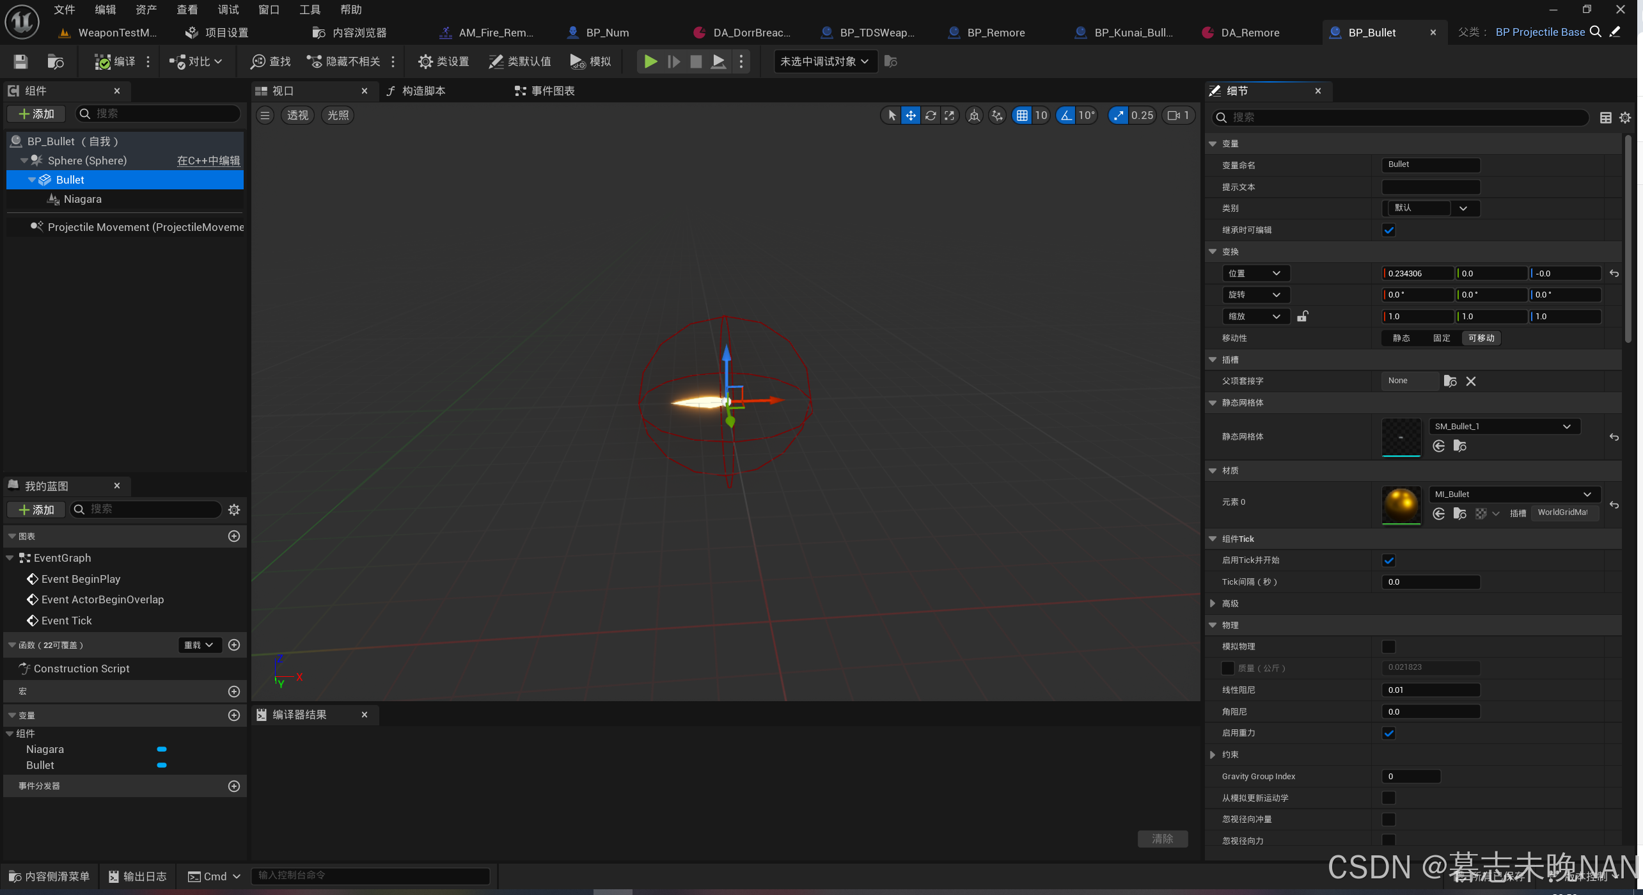
Task: Open 类设置 class settings
Action: (443, 61)
